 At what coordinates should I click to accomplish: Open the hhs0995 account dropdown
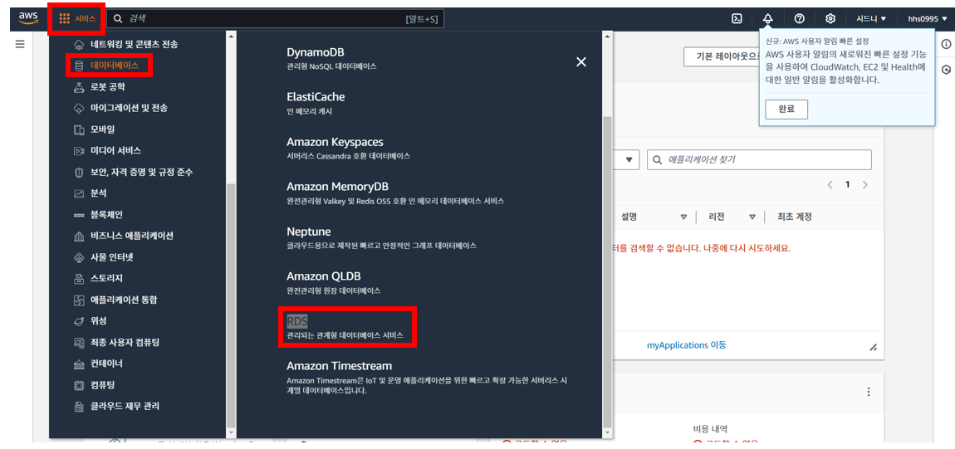point(927,19)
